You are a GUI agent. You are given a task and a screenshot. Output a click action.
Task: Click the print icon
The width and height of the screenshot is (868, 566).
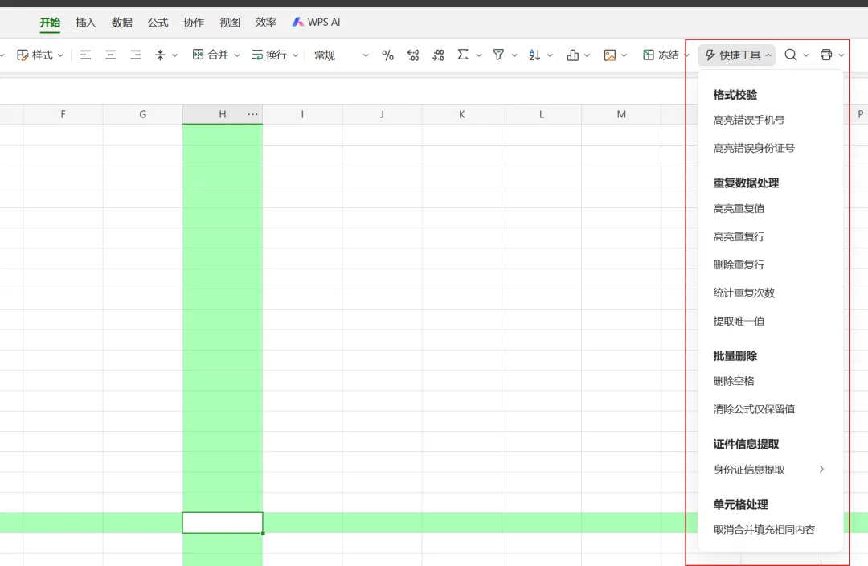tap(826, 55)
